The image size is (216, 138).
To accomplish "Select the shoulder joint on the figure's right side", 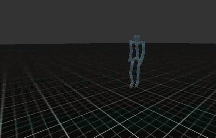I will tap(144, 42).
